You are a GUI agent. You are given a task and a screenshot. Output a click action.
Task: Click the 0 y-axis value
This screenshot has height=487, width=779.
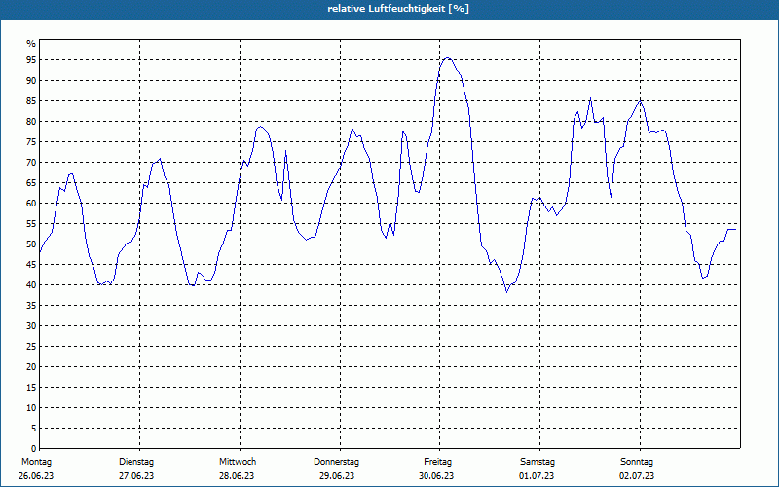coord(34,449)
